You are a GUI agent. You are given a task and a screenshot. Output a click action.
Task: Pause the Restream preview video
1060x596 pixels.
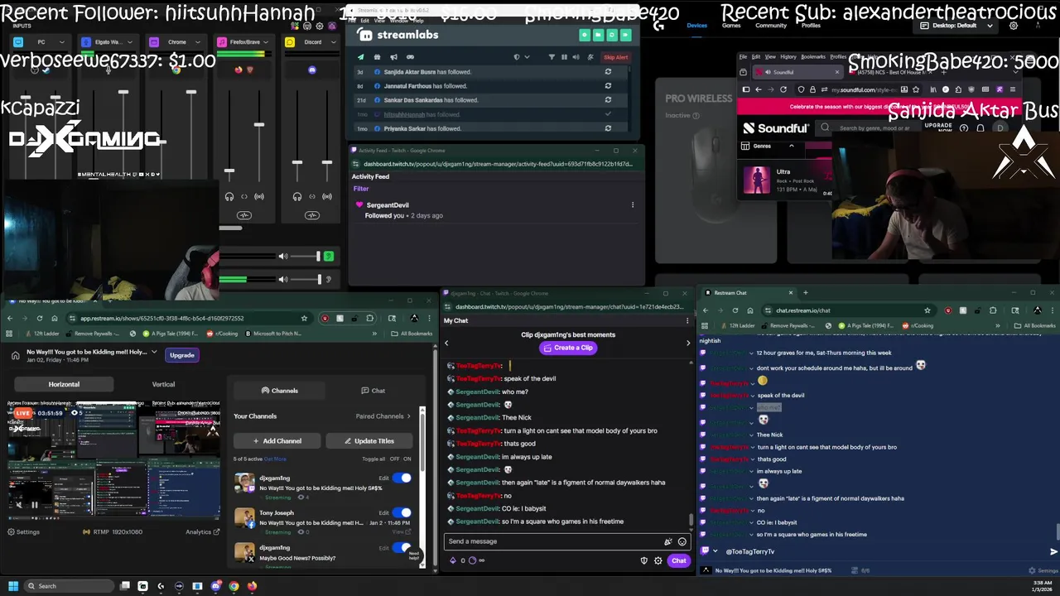click(x=34, y=504)
